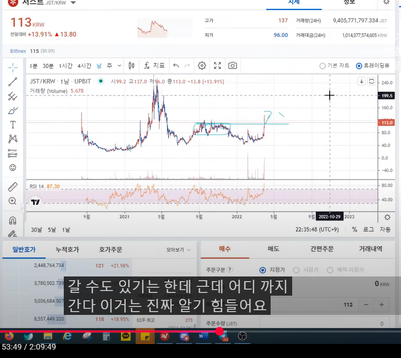The image size is (401, 358).
Task: Collapse the drawing toolbar side handle
Action: click(23, 209)
